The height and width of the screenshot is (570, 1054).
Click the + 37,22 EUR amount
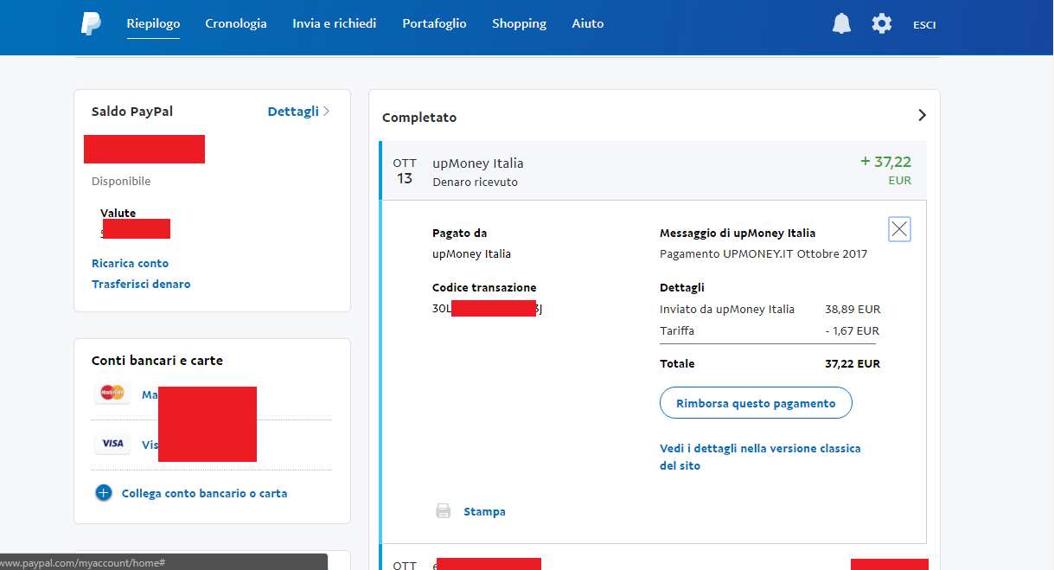[885, 170]
